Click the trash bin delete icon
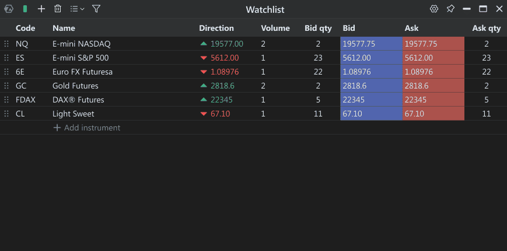The image size is (507, 251). (x=58, y=9)
